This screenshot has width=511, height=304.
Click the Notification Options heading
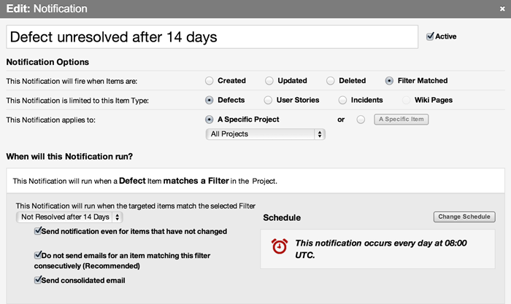pos(47,62)
